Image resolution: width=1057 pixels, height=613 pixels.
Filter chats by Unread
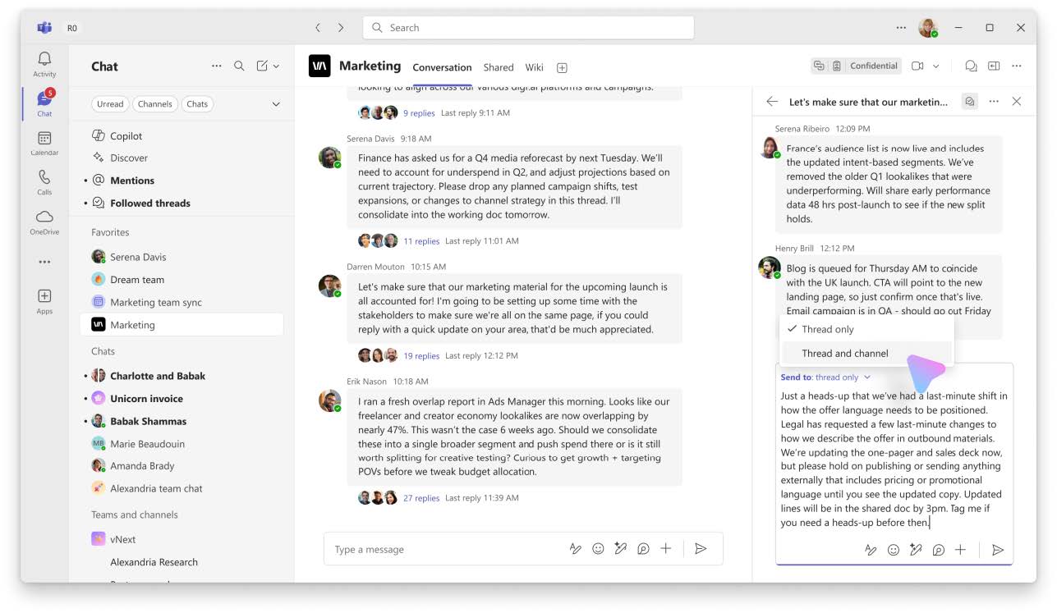tap(110, 104)
